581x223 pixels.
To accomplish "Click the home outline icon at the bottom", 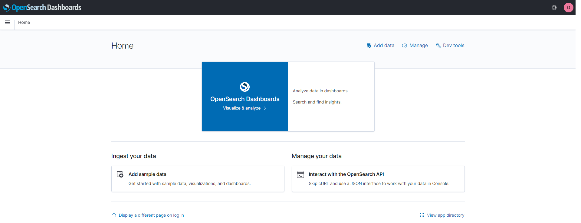I will tap(114, 215).
